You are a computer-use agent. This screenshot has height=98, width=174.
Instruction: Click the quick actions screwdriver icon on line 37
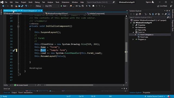(14, 50)
